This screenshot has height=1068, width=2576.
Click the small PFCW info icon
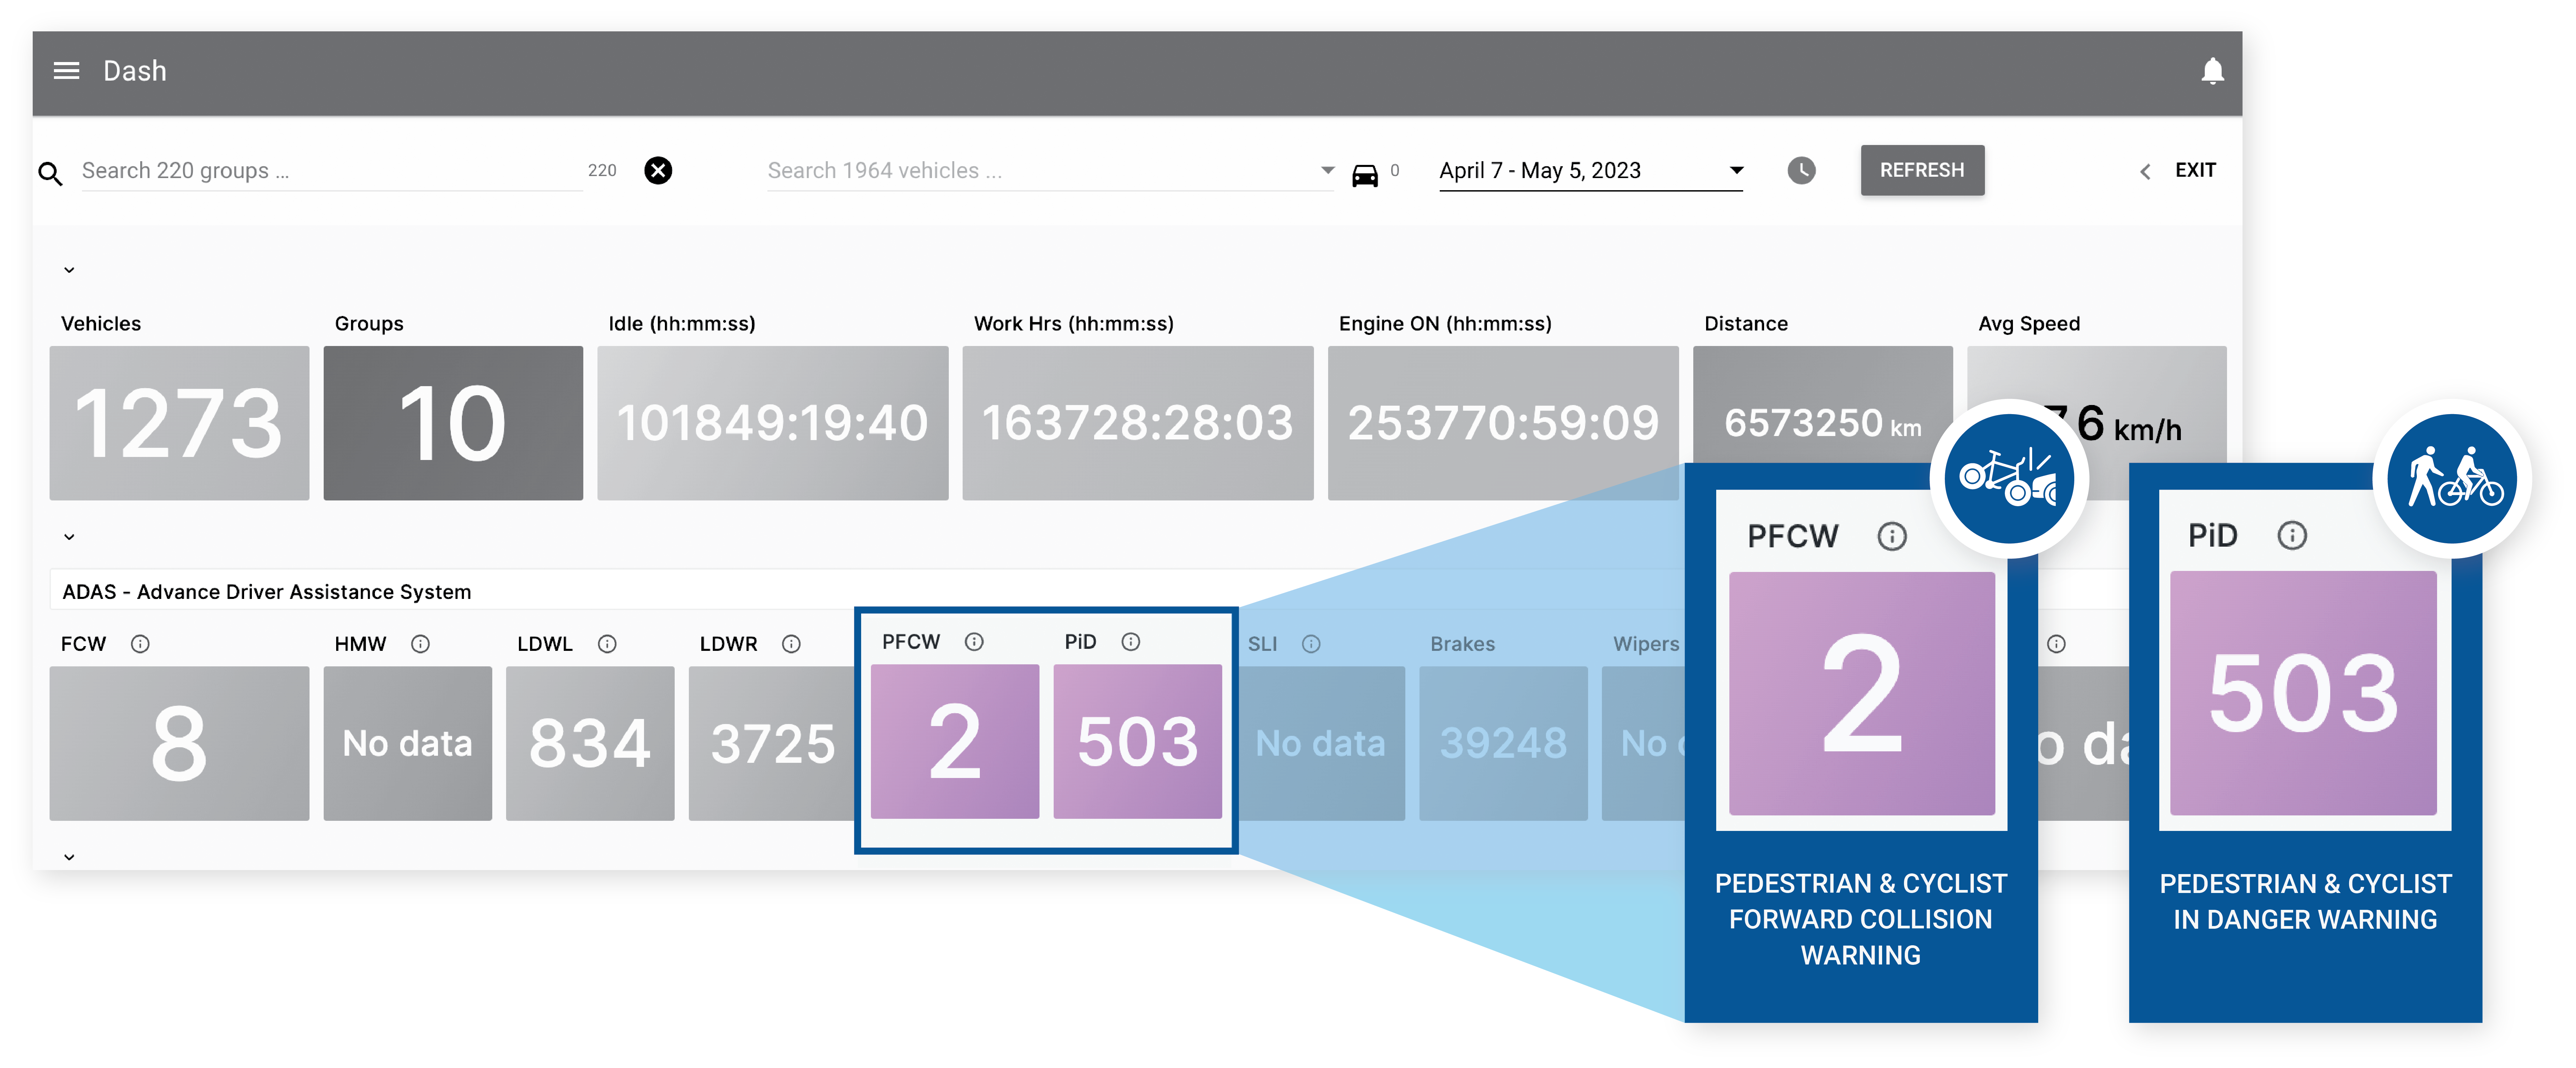[x=974, y=642]
